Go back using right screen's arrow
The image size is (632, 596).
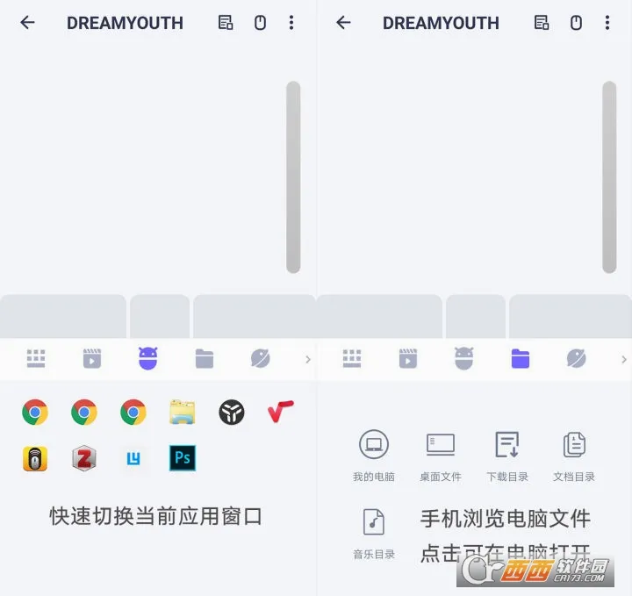pos(343,23)
